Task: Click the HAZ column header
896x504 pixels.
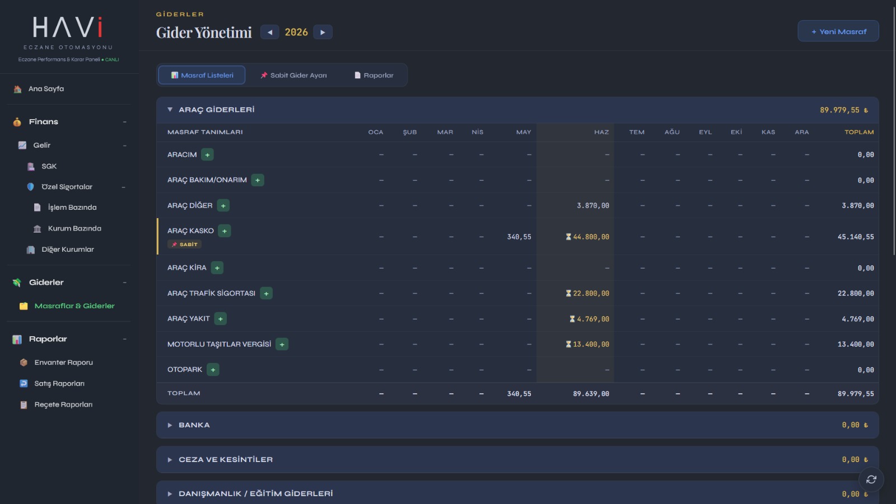Action: (x=601, y=133)
